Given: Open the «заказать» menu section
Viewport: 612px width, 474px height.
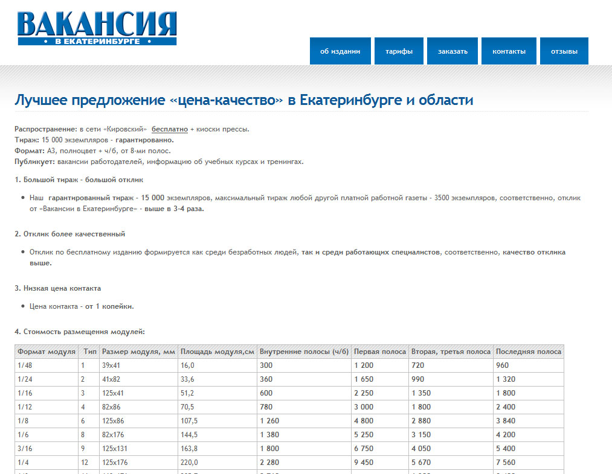Looking at the screenshot, I should (x=453, y=51).
